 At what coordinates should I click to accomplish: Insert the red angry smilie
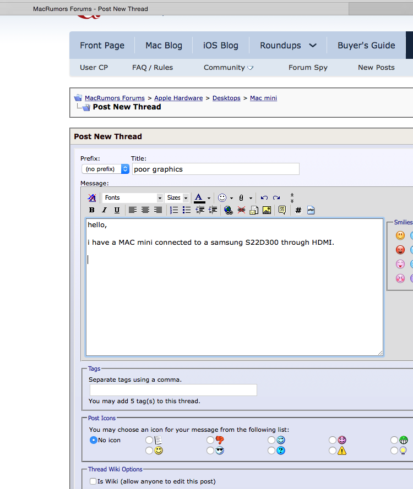click(400, 250)
